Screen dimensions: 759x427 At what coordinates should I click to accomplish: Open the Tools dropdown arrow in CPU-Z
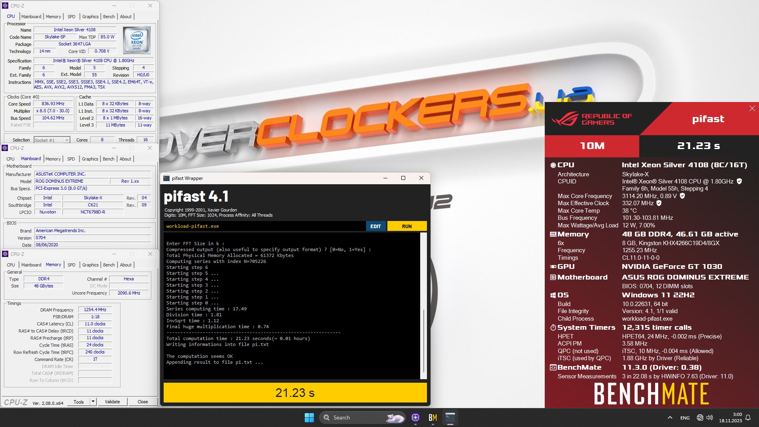93,402
